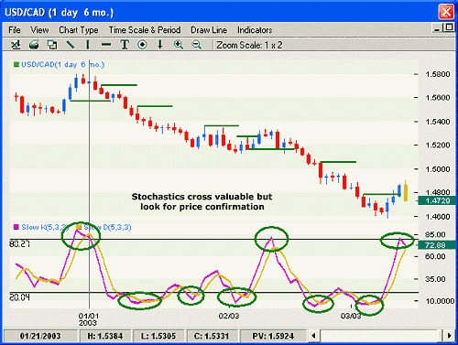458x345 pixels.
Task: Click the L: 1.5305 status field
Action: 158,336
